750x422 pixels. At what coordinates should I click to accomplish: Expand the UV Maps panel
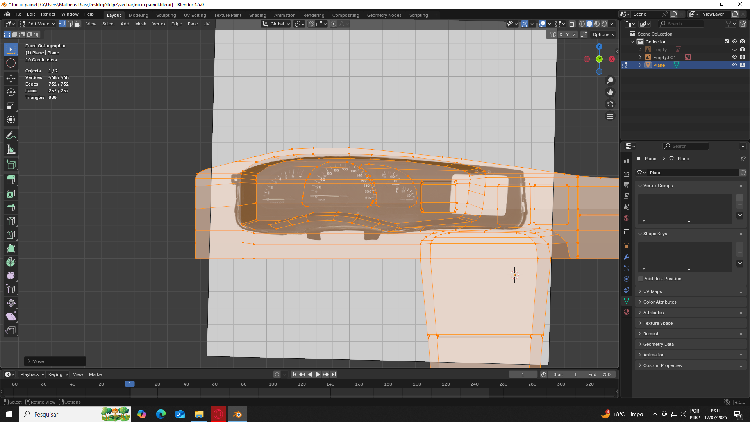click(x=652, y=291)
